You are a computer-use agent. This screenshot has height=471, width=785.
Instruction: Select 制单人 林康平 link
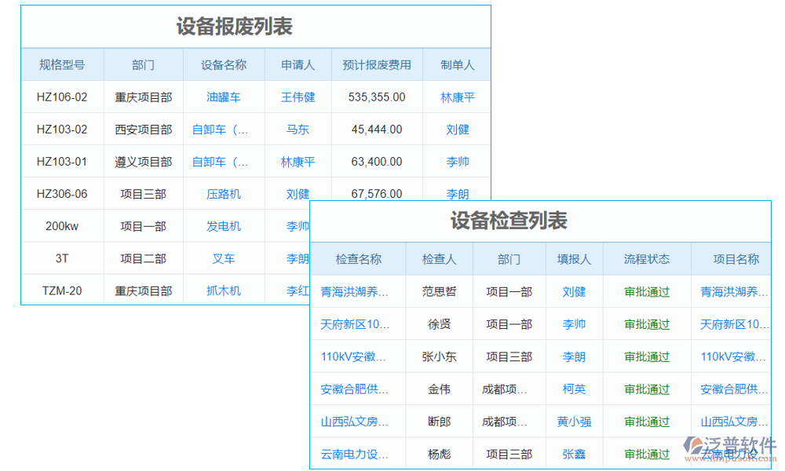[x=458, y=97]
